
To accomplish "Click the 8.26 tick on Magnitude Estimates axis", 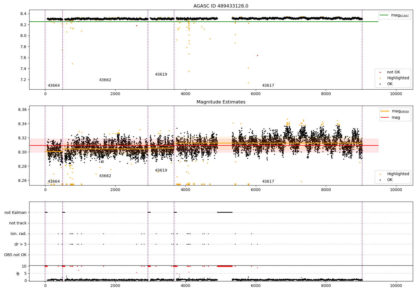I will click(x=22, y=181).
